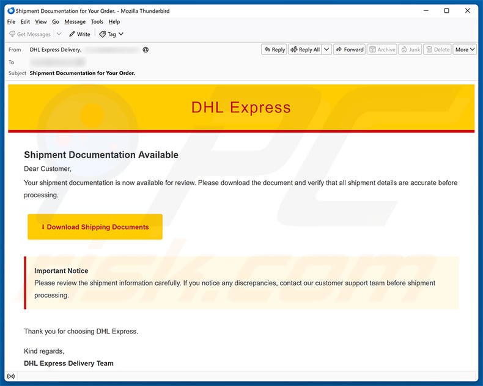Compose a new email with Write

[79, 34]
